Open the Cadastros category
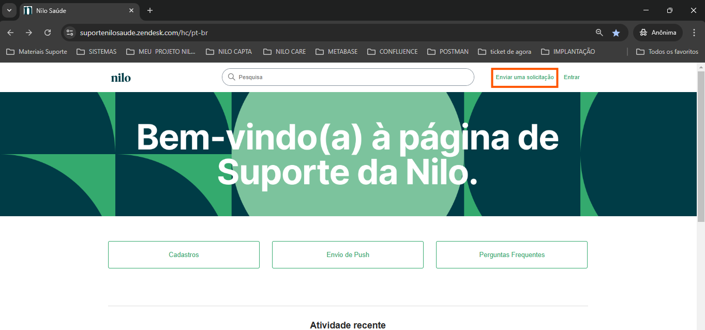This screenshot has width=705, height=330. tap(184, 254)
